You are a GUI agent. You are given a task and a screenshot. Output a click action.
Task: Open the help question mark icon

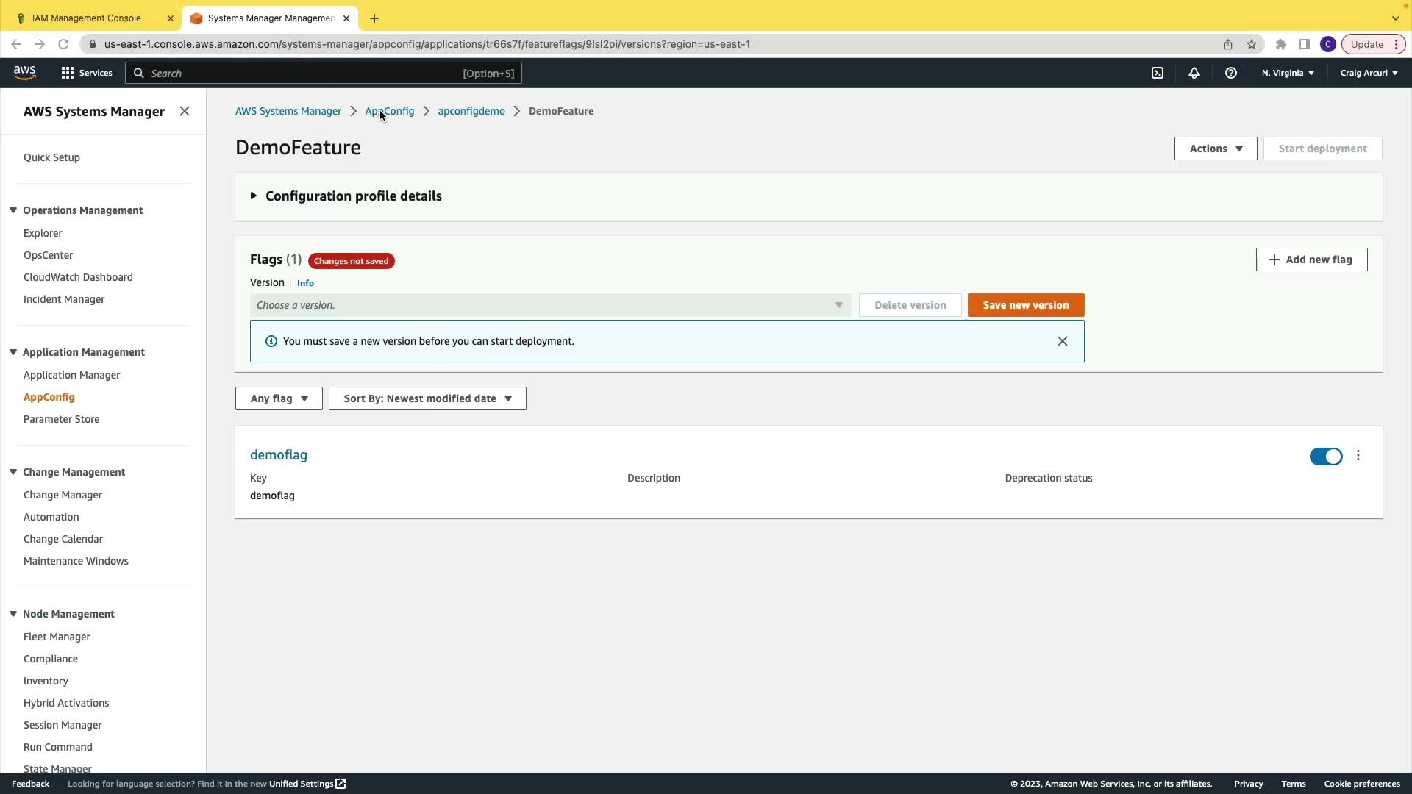[x=1230, y=73]
